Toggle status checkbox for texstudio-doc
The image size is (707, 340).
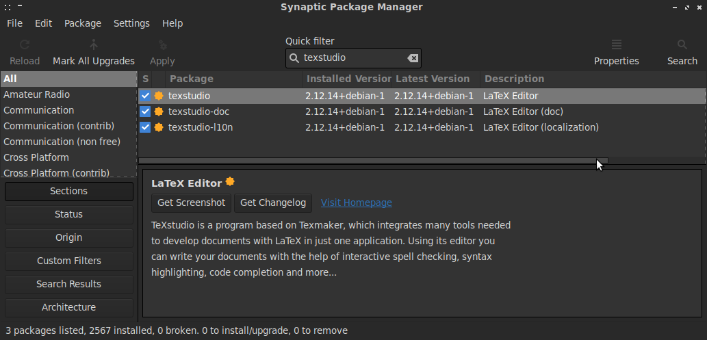tap(144, 112)
